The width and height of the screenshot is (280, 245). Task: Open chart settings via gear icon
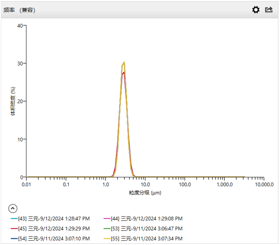(256, 10)
